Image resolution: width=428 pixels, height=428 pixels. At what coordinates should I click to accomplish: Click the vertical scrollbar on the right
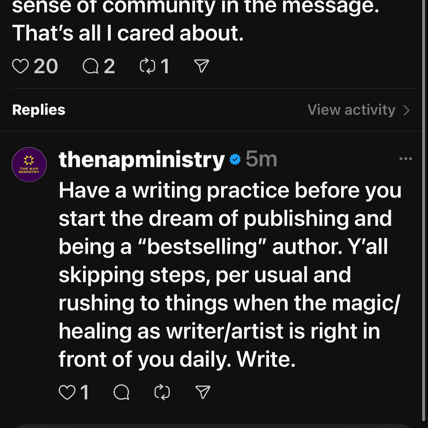(424, 211)
